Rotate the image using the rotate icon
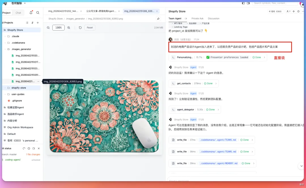The image size is (306, 188). tap(80, 28)
